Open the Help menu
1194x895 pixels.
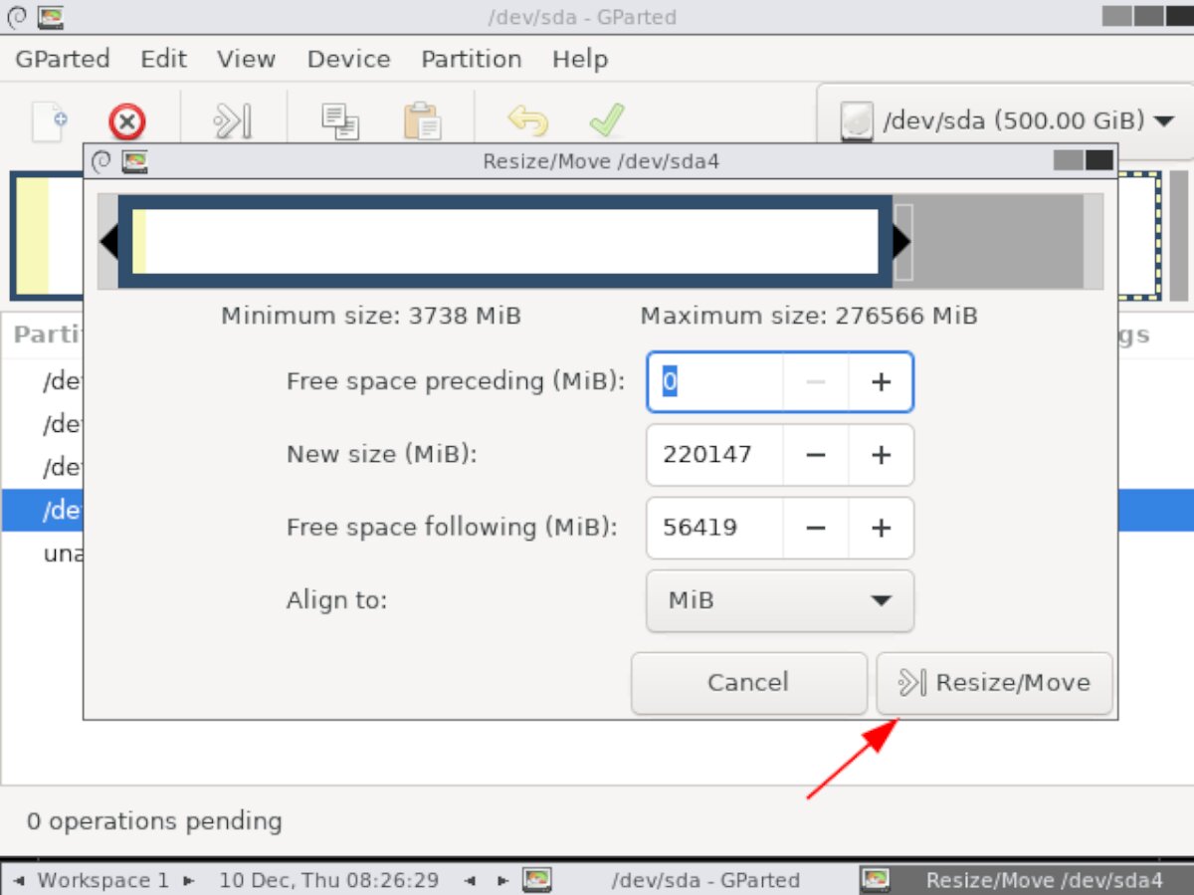tap(580, 59)
